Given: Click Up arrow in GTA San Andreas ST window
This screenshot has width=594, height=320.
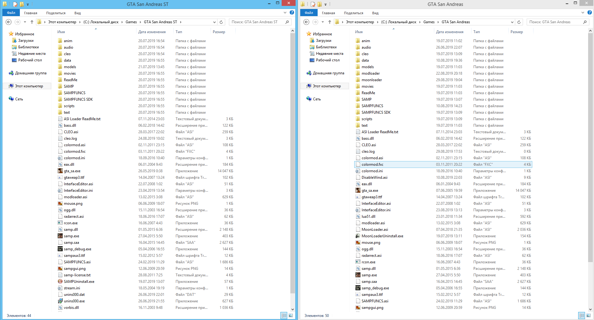Looking at the screenshot, I should tap(32, 22).
